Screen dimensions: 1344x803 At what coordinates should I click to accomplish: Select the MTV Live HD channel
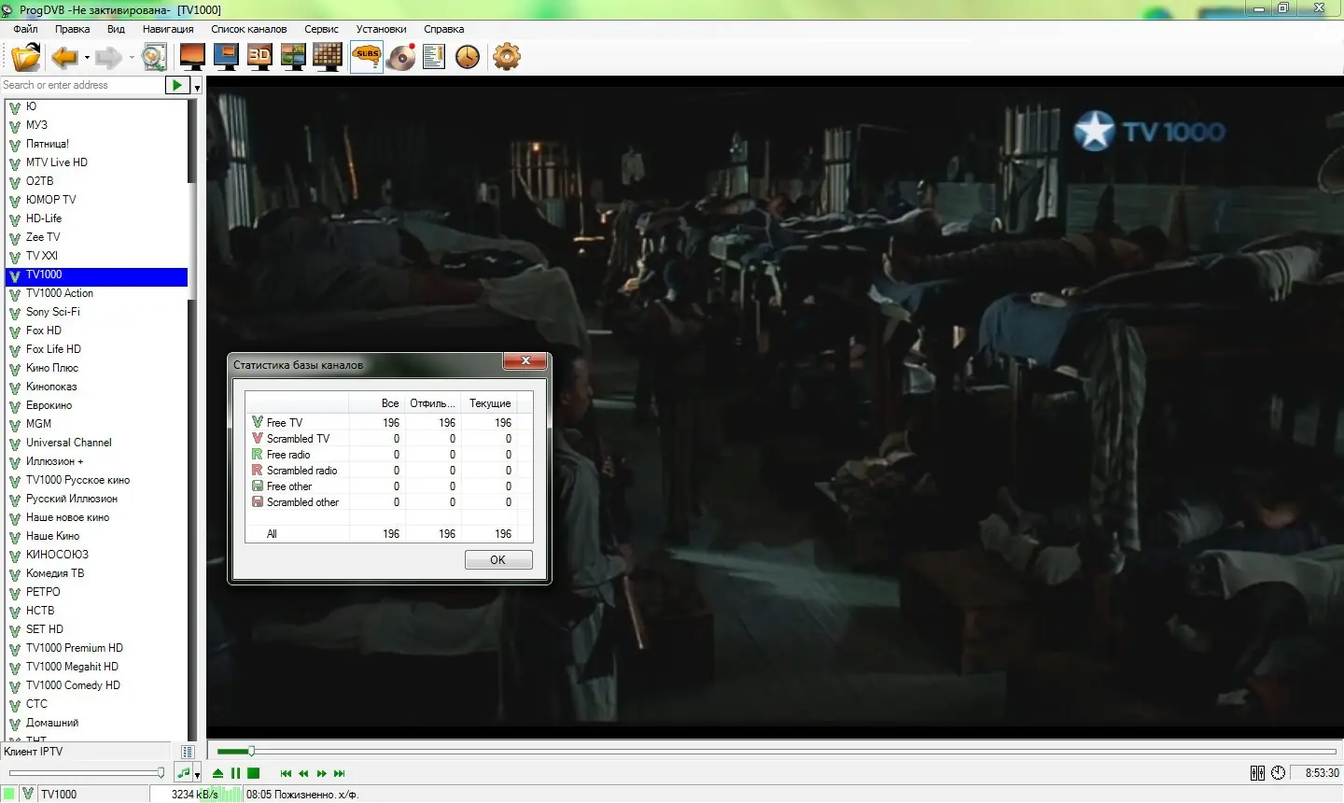coord(97,162)
